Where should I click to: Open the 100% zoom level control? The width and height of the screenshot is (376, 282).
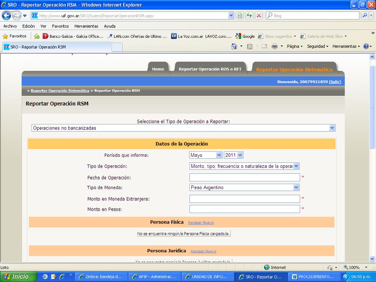point(355,267)
